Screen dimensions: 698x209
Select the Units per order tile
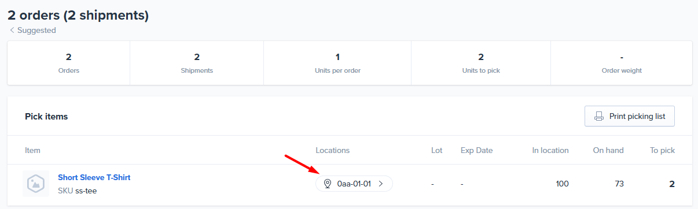337,63
